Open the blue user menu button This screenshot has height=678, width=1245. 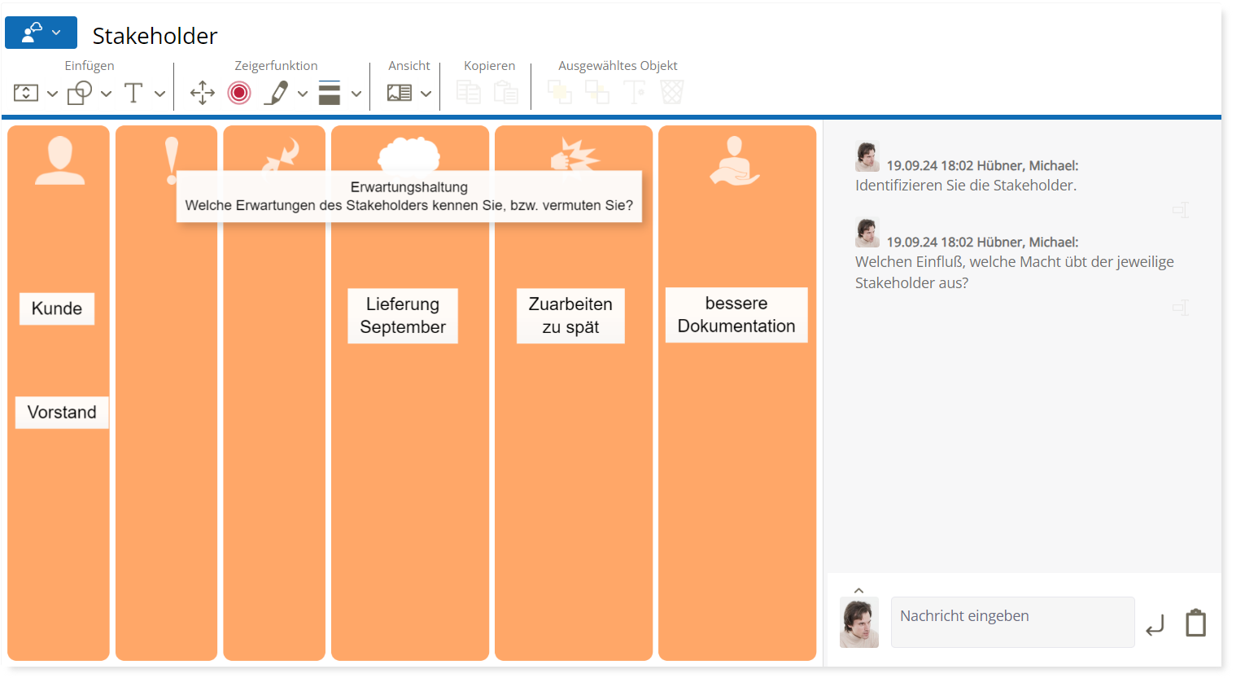pos(41,33)
